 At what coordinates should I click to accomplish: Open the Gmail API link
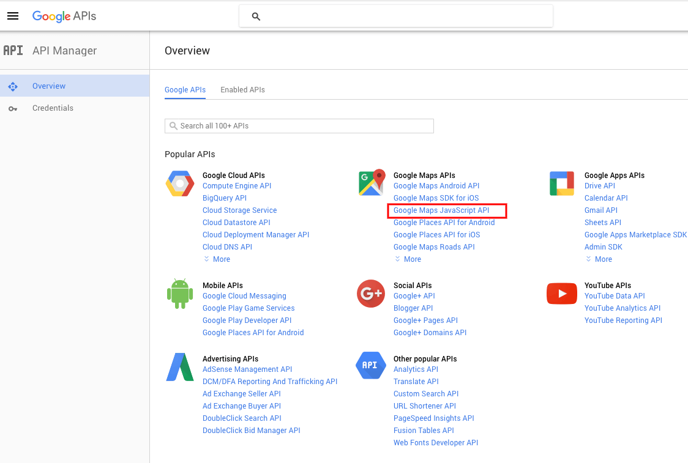600,210
